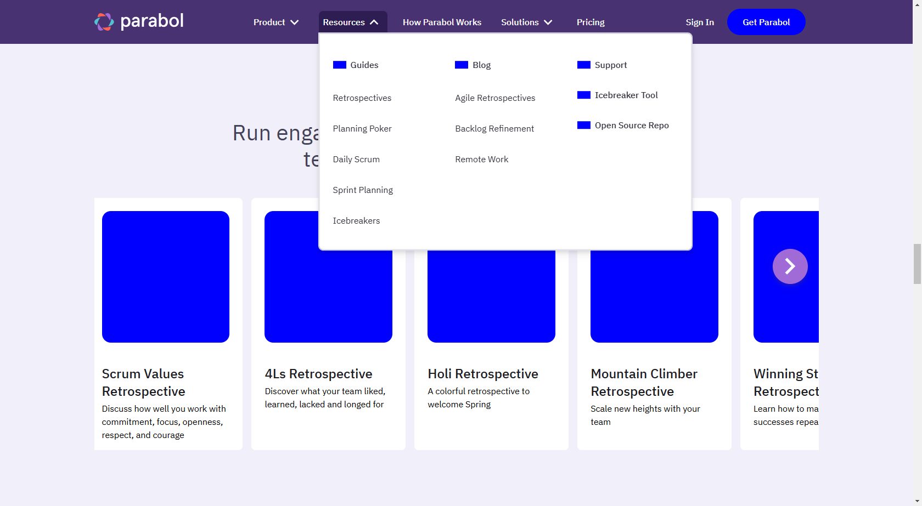The height and width of the screenshot is (506, 922).
Task: Go to How Parabol Works page
Action: pos(442,22)
